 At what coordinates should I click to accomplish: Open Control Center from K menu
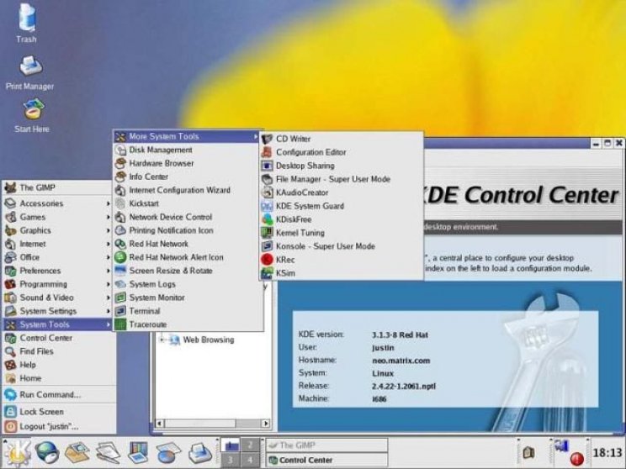coord(58,338)
